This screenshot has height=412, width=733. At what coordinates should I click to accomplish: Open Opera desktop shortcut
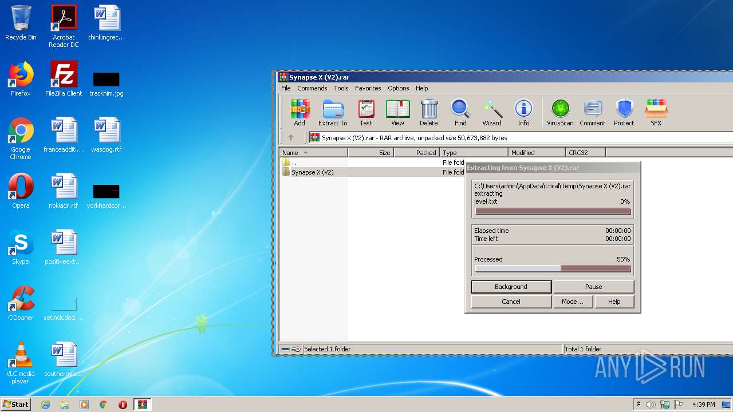(x=21, y=191)
